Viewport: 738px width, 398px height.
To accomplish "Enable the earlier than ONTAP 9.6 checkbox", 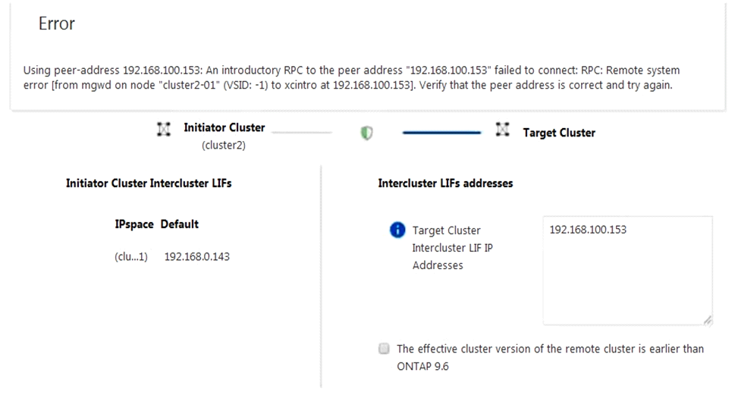I will point(384,349).
